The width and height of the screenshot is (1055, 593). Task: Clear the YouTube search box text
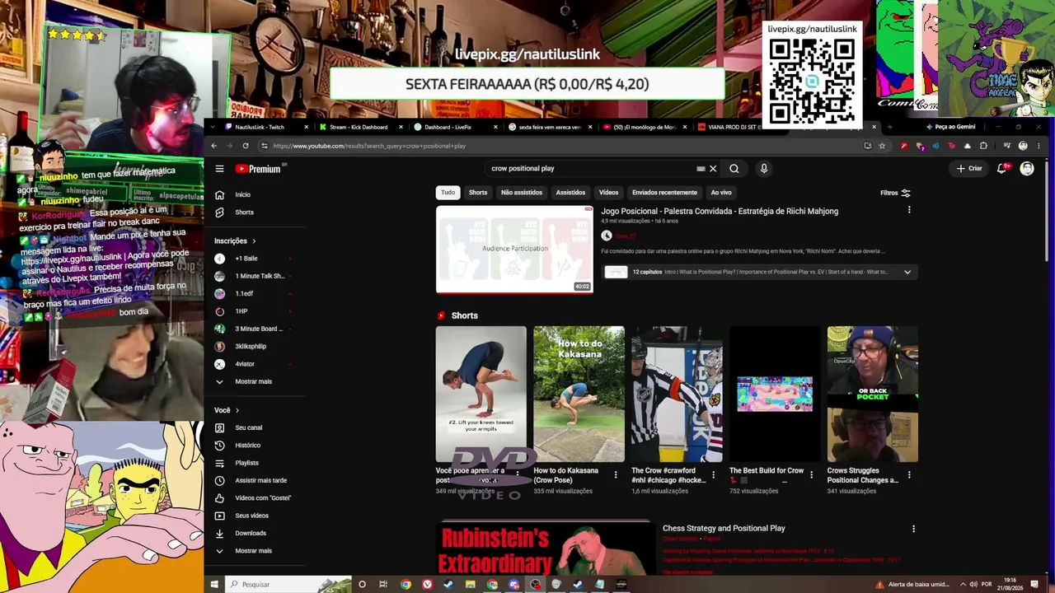713,169
